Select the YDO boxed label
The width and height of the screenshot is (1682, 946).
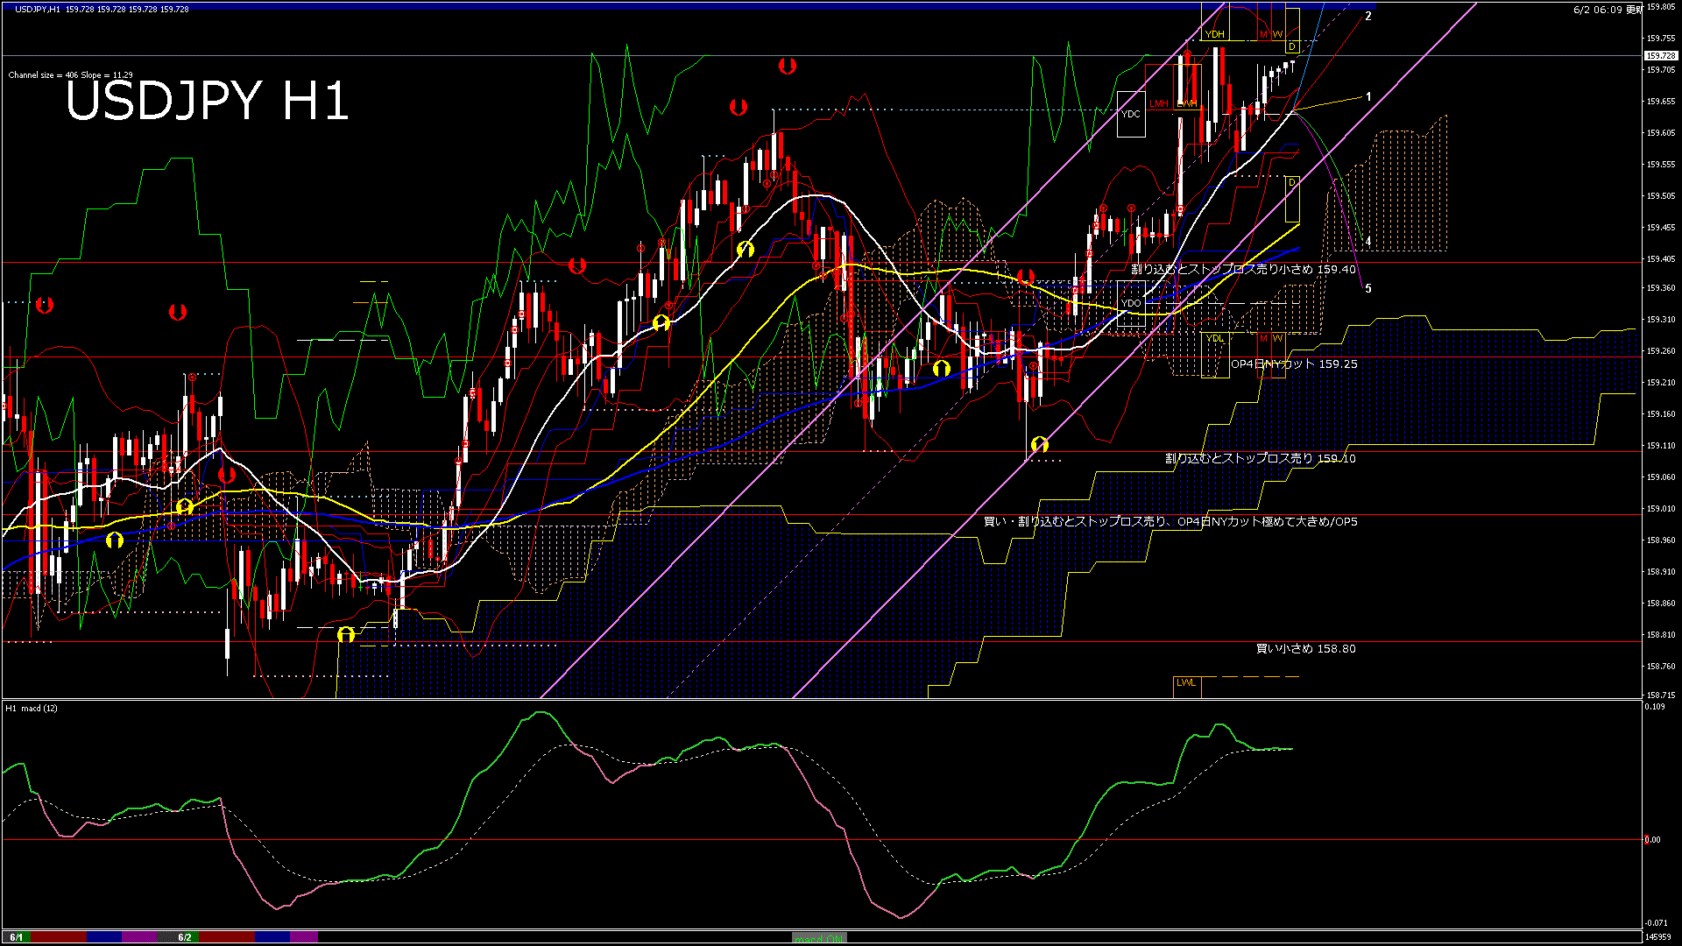tap(1131, 303)
